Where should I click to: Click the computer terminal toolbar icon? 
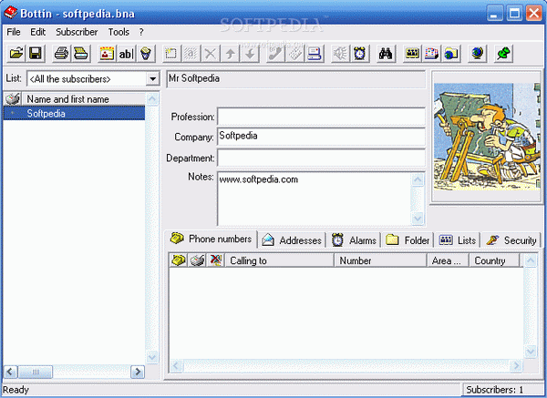pos(315,54)
